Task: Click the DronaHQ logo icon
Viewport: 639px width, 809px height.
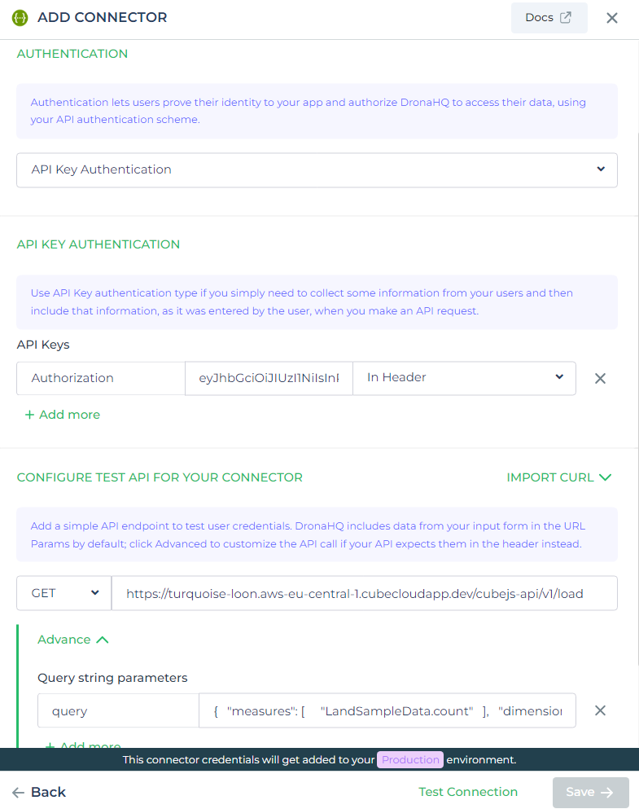Action: (x=19, y=17)
